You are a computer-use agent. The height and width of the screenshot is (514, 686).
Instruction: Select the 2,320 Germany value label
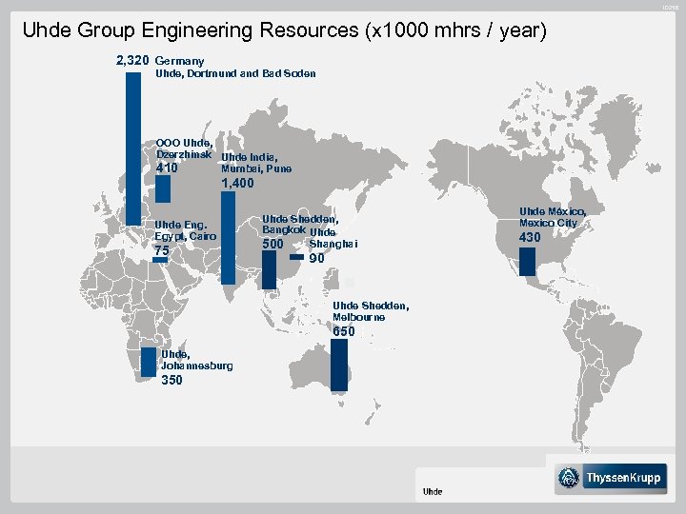pos(131,61)
